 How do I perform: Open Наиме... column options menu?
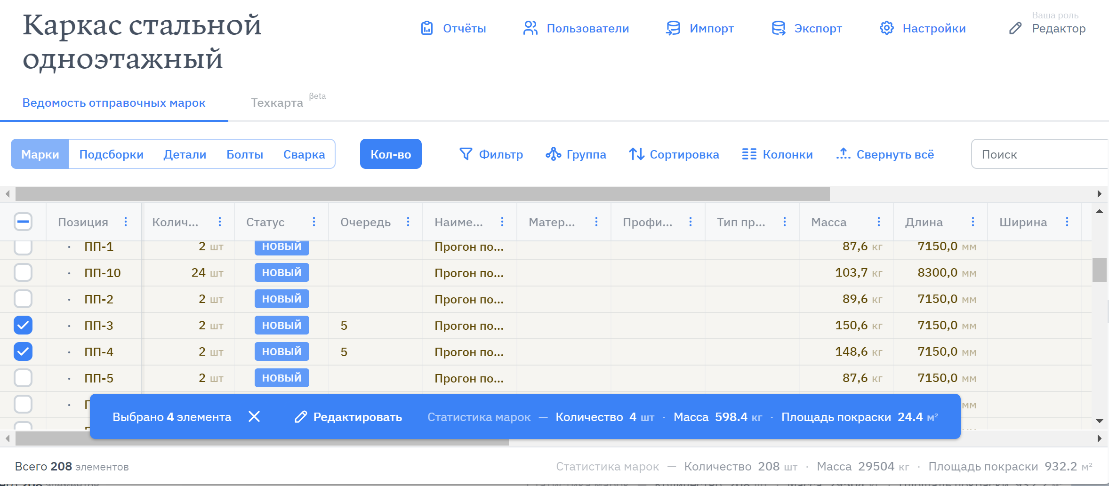(502, 222)
